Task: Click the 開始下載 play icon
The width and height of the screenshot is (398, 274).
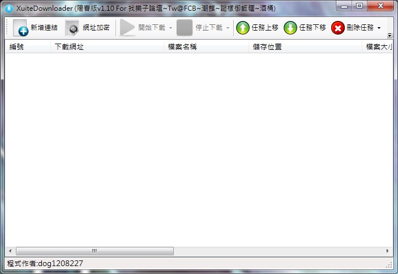Action: pyautogui.click(x=127, y=27)
